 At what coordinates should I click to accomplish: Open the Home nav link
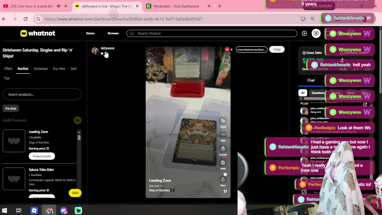90,33
